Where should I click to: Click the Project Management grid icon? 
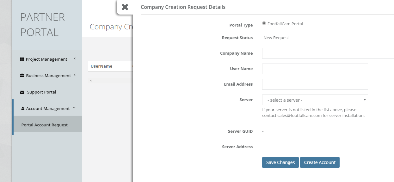tap(22, 59)
